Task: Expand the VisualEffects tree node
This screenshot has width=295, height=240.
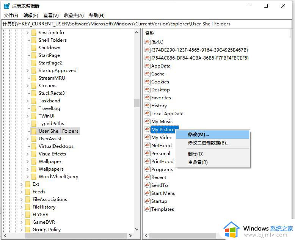Action: click(28, 154)
